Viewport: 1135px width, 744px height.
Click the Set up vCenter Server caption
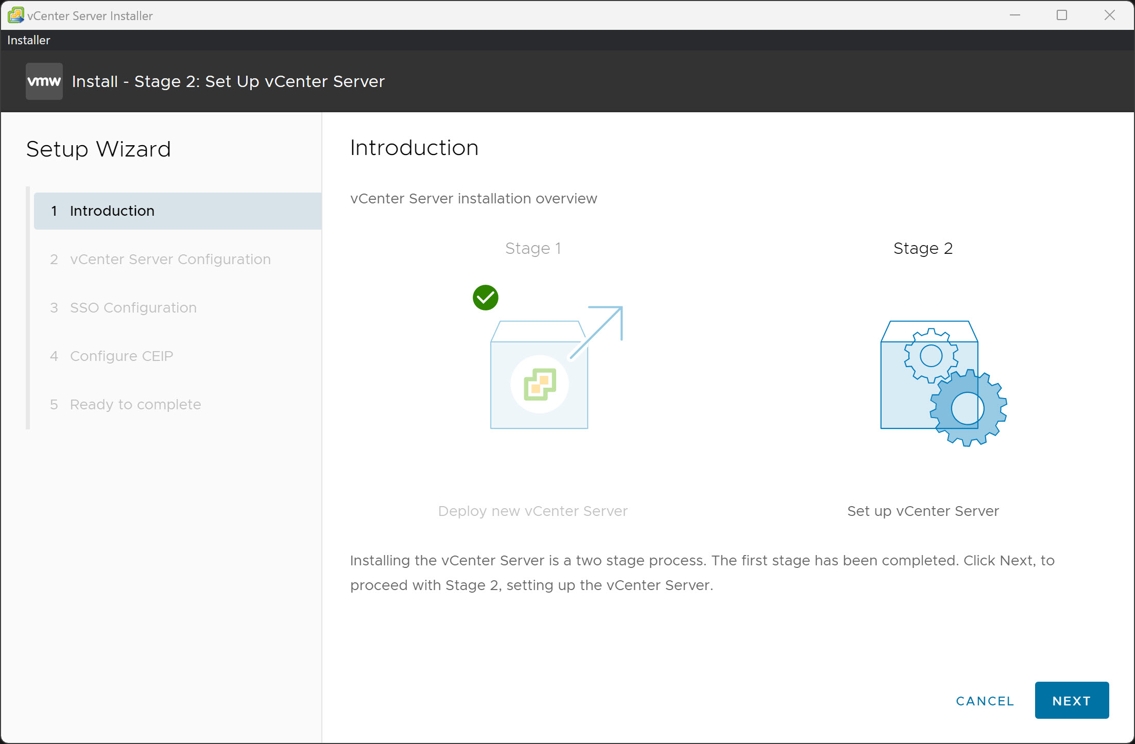(x=922, y=511)
